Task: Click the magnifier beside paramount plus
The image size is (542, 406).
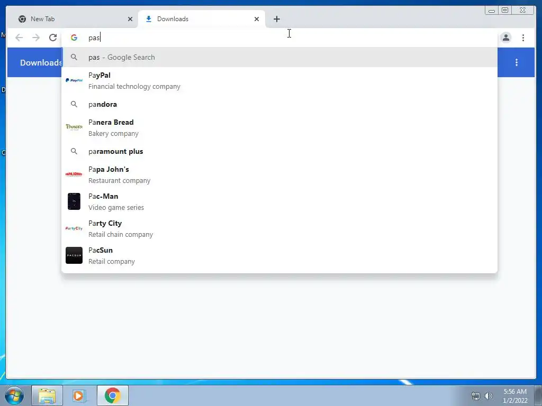Action: pos(74,151)
